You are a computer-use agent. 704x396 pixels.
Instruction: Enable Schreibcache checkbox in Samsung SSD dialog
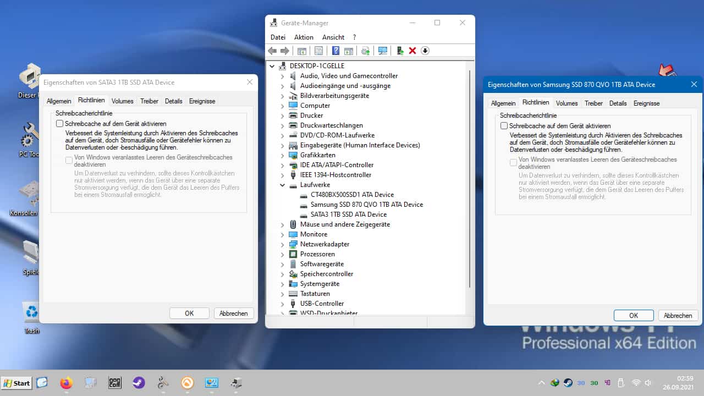click(x=504, y=126)
